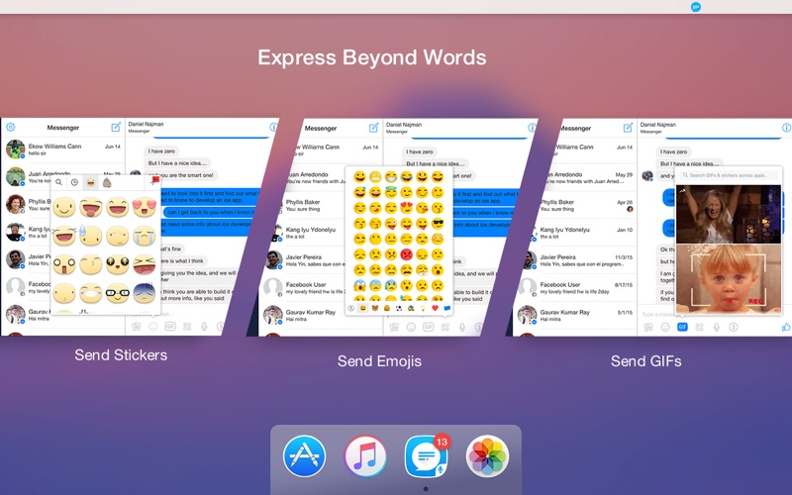Click microphone icon in Emojis preview toolbar
The image size is (792, 495).
(462, 327)
